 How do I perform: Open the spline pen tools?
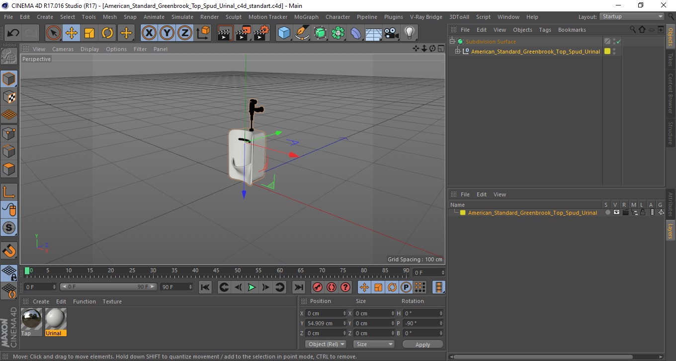(302, 33)
